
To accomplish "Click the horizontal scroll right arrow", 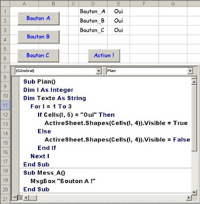I will pos(189,197).
